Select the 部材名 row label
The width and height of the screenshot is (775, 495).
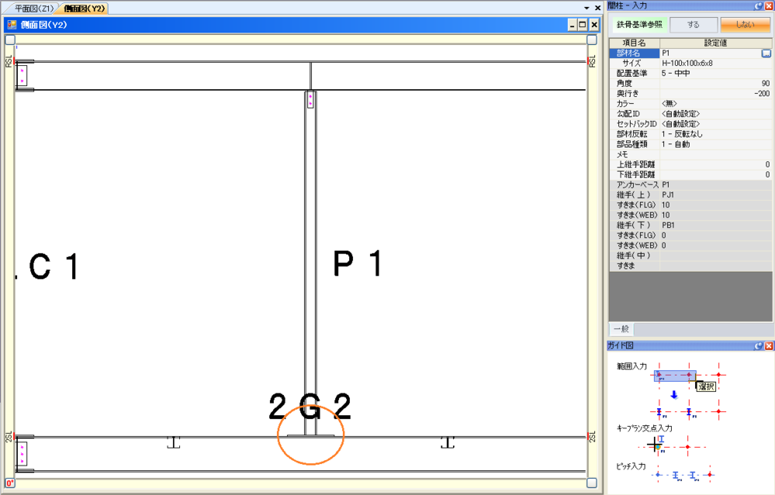click(635, 53)
